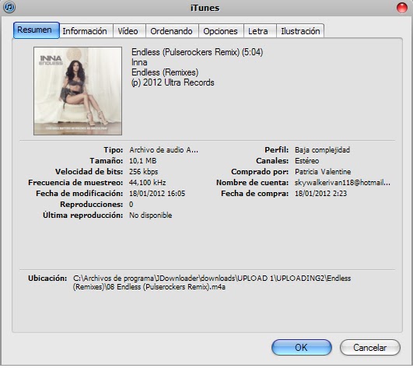
Task: Click the Reproducciones value 0
Action: click(x=131, y=205)
